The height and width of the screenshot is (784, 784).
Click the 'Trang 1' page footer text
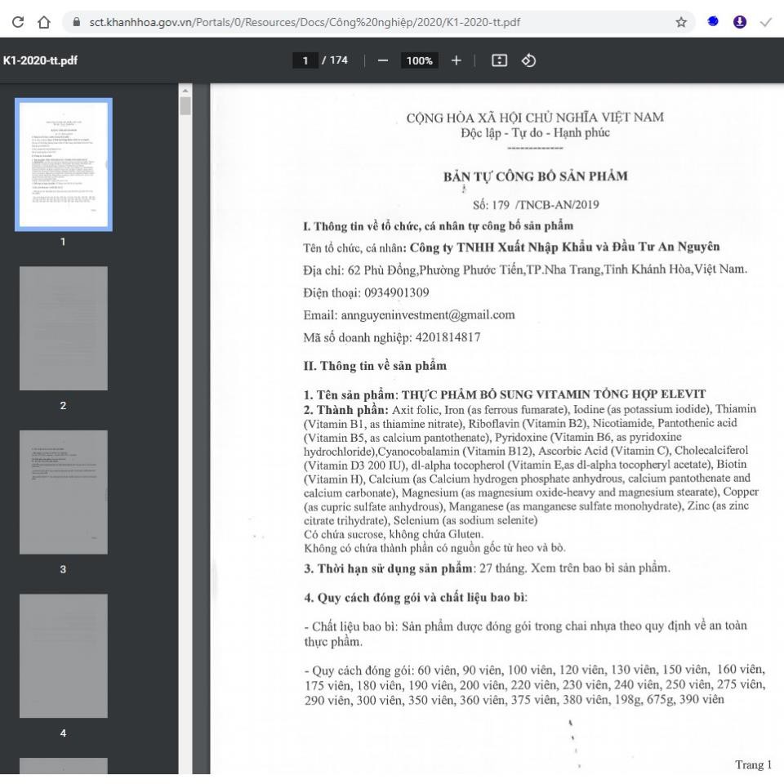(x=754, y=764)
